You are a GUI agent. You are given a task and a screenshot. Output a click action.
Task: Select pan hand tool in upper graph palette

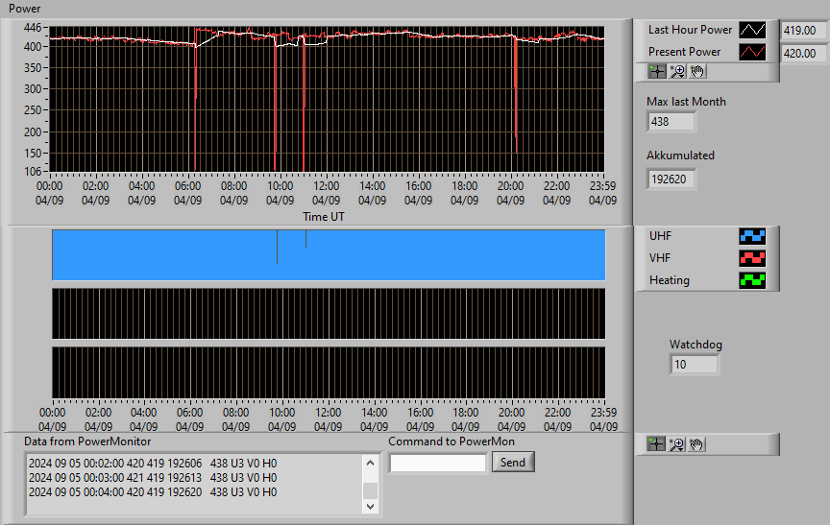click(697, 71)
